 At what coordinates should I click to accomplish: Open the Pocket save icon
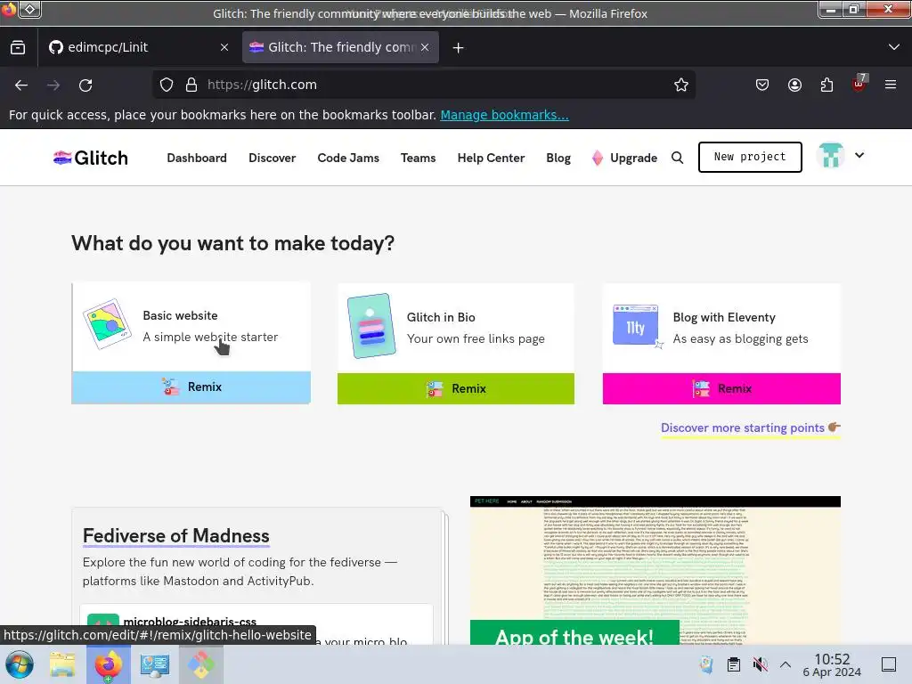[x=762, y=85]
